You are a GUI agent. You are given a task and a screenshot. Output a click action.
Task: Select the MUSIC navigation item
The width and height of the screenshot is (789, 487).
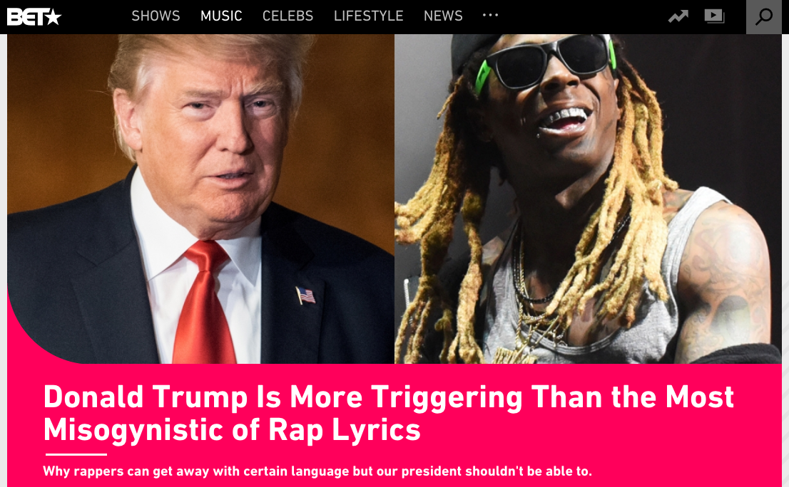pyautogui.click(x=221, y=16)
